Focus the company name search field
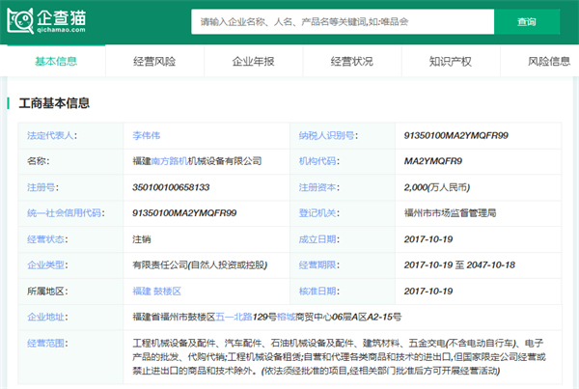 tap(343, 22)
